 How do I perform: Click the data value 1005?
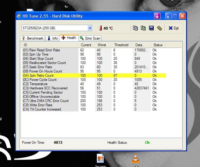(138, 80)
